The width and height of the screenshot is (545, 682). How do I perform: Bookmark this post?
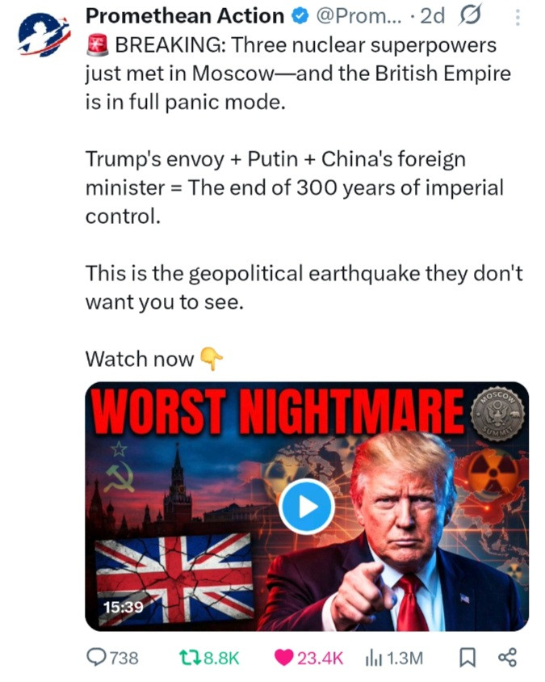click(x=467, y=658)
